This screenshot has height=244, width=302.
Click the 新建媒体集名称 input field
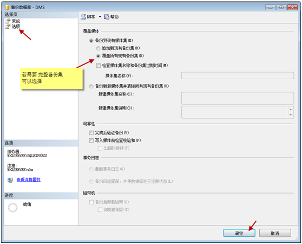(238, 98)
